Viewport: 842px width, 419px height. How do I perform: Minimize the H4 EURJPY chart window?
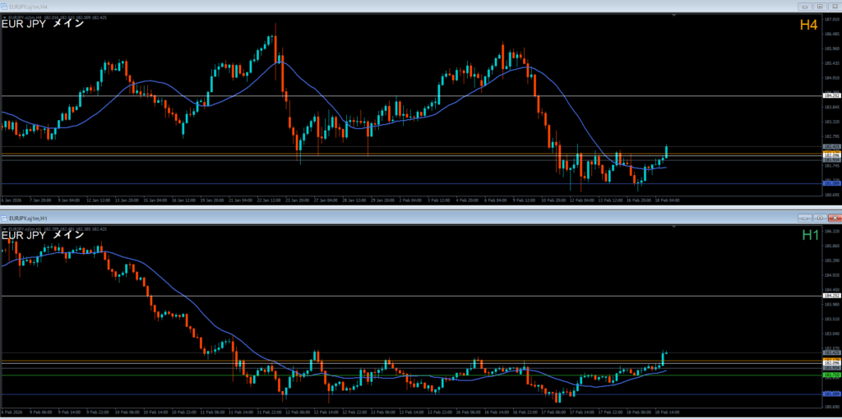click(x=805, y=6)
